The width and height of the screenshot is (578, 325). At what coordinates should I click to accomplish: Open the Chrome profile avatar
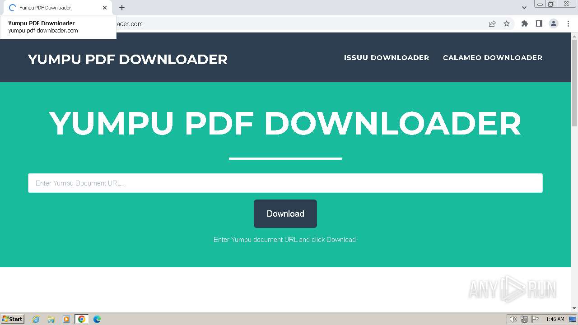(554, 24)
